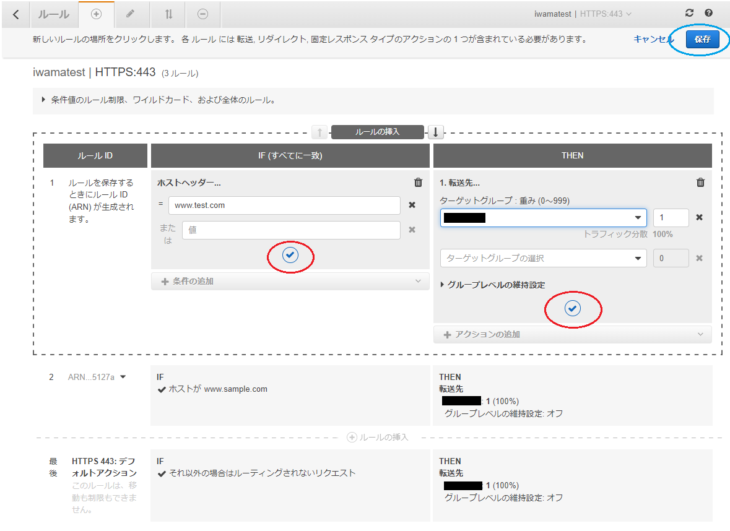
Task: Click the empty host value input field
Action: pyautogui.click(x=291, y=230)
